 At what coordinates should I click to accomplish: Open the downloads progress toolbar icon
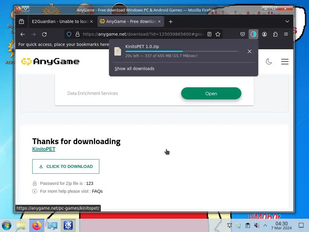click(x=253, y=34)
